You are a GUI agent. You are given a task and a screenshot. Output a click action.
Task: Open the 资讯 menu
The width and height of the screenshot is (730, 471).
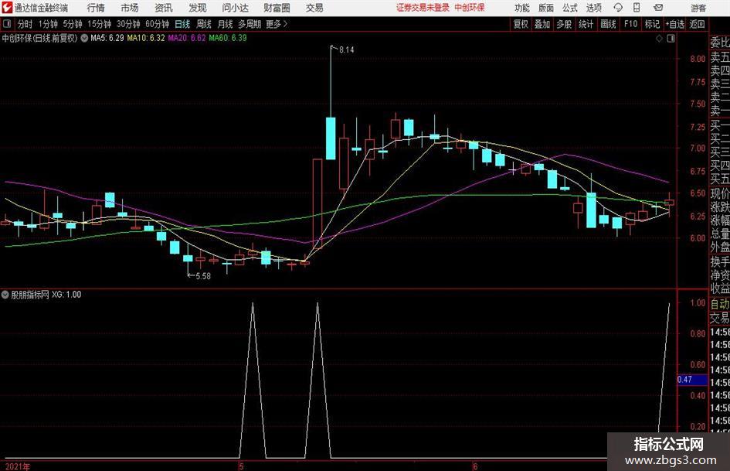pos(164,8)
